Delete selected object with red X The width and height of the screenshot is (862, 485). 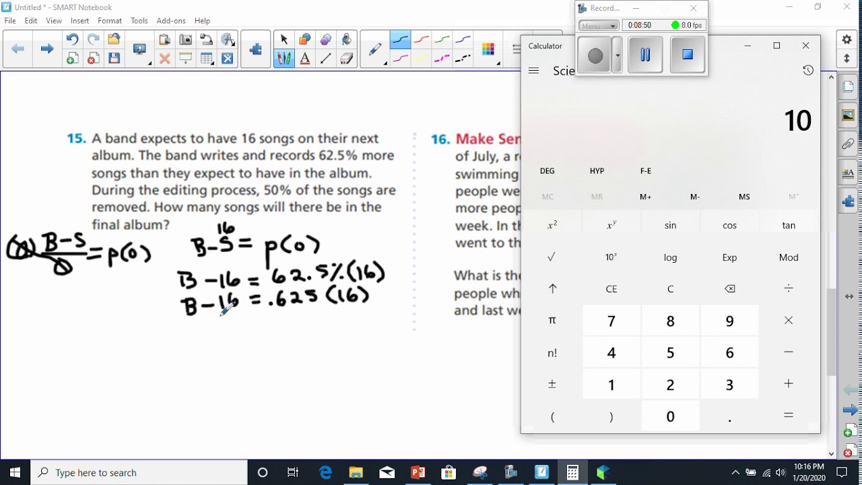(164, 59)
